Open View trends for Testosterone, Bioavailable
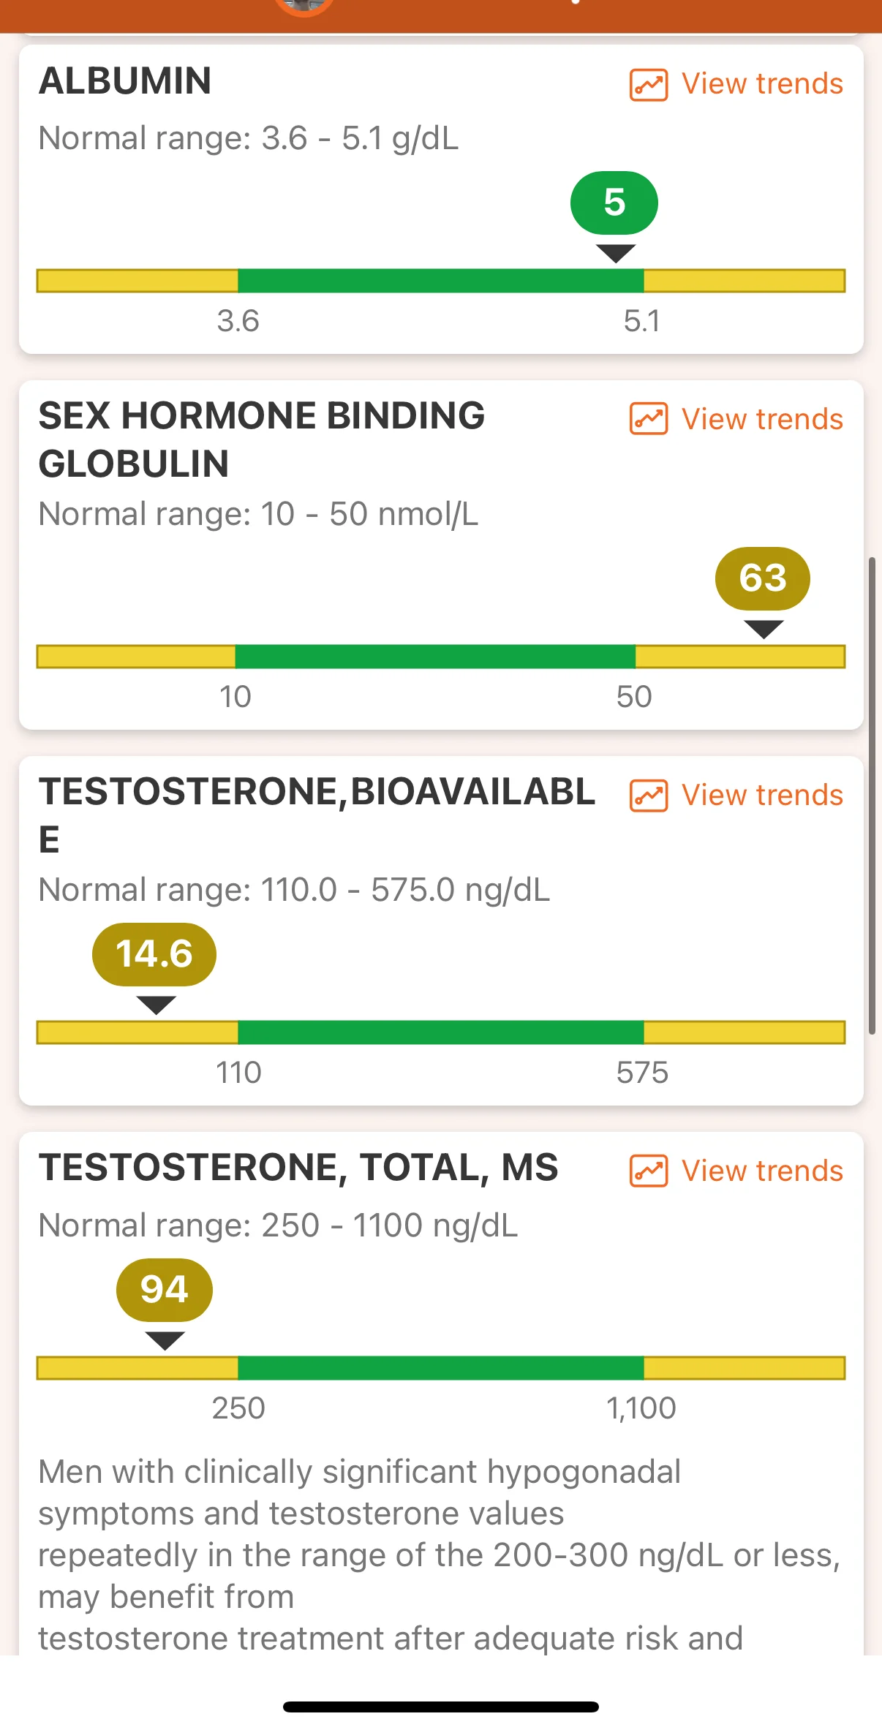The width and height of the screenshot is (882, 1730). click(762, 796)
